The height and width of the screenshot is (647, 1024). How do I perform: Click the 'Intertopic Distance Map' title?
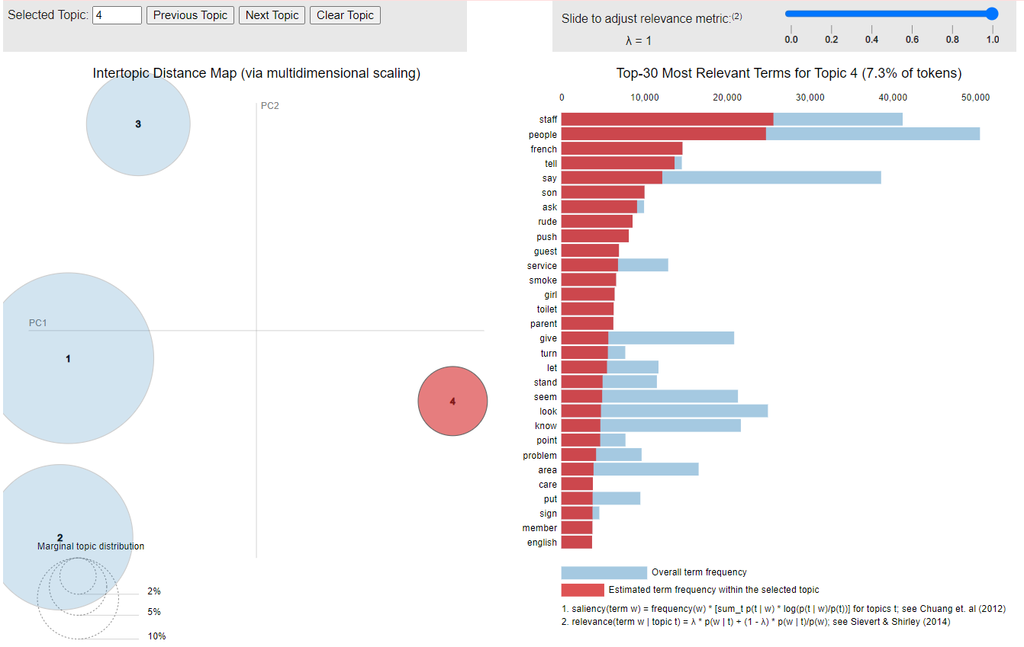(x=256, y=73)
